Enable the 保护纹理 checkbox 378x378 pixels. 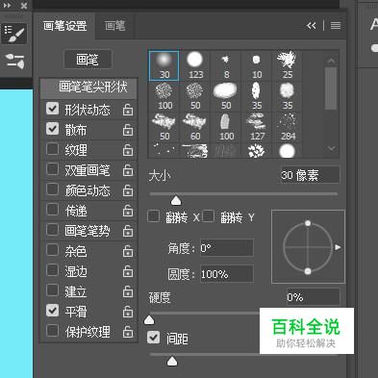click(52, 331)
